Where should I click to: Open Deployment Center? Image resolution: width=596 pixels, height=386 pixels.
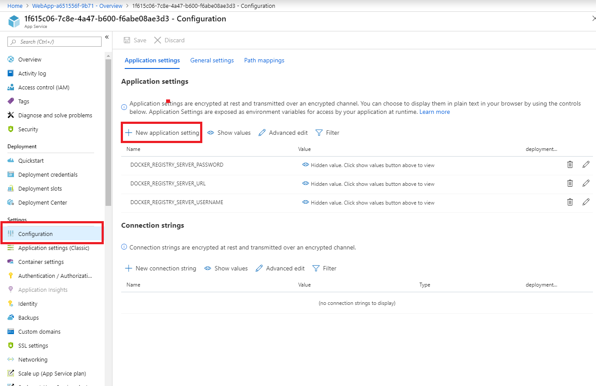(x=42, y=202)
